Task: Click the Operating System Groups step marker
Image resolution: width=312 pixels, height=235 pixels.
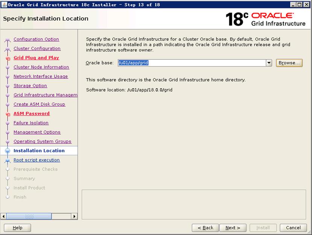Action: 8,142
